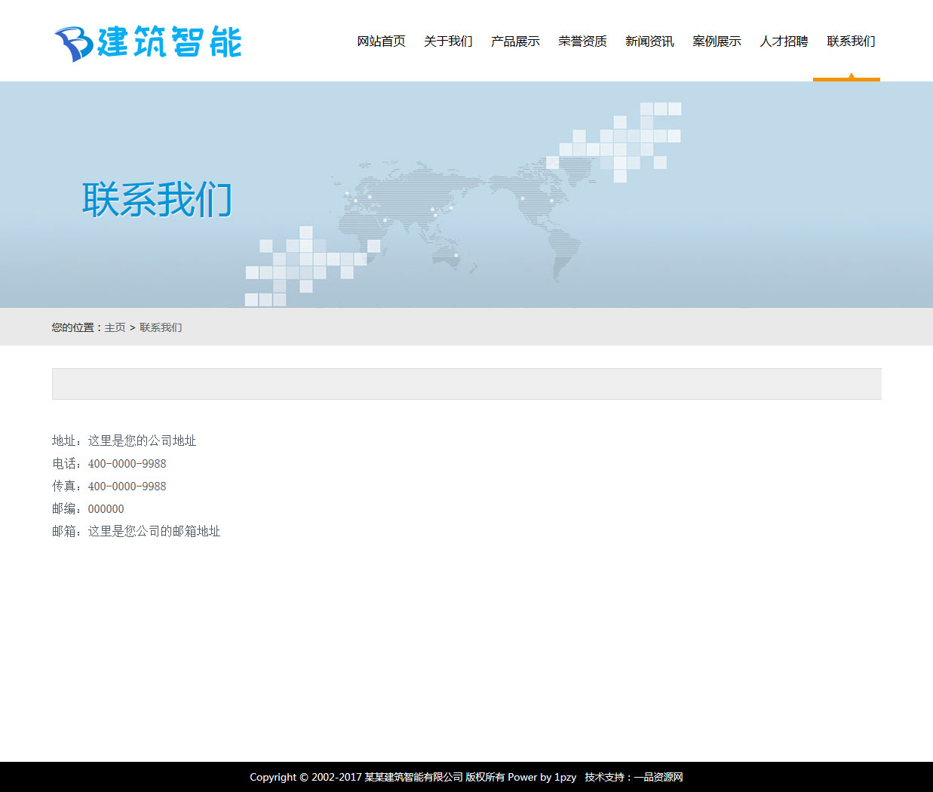The width and height of the screenshot is (933, 792).
Task: Click the 地址 company address line
Action: (124, 441)
